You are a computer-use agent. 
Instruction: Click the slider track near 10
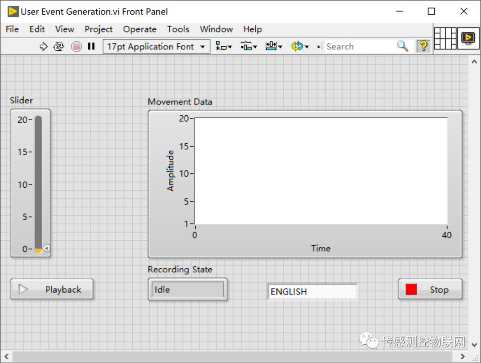pyautogui.click(x=38, y=185)
